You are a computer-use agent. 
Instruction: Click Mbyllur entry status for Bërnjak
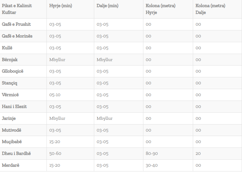click(57, 60)
